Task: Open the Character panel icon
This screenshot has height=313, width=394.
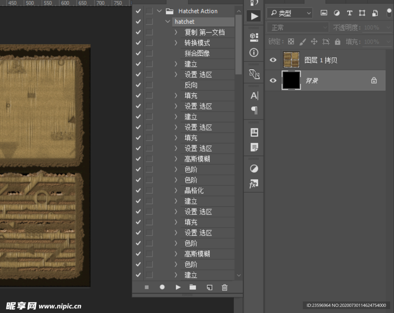Action: (254, 96)
